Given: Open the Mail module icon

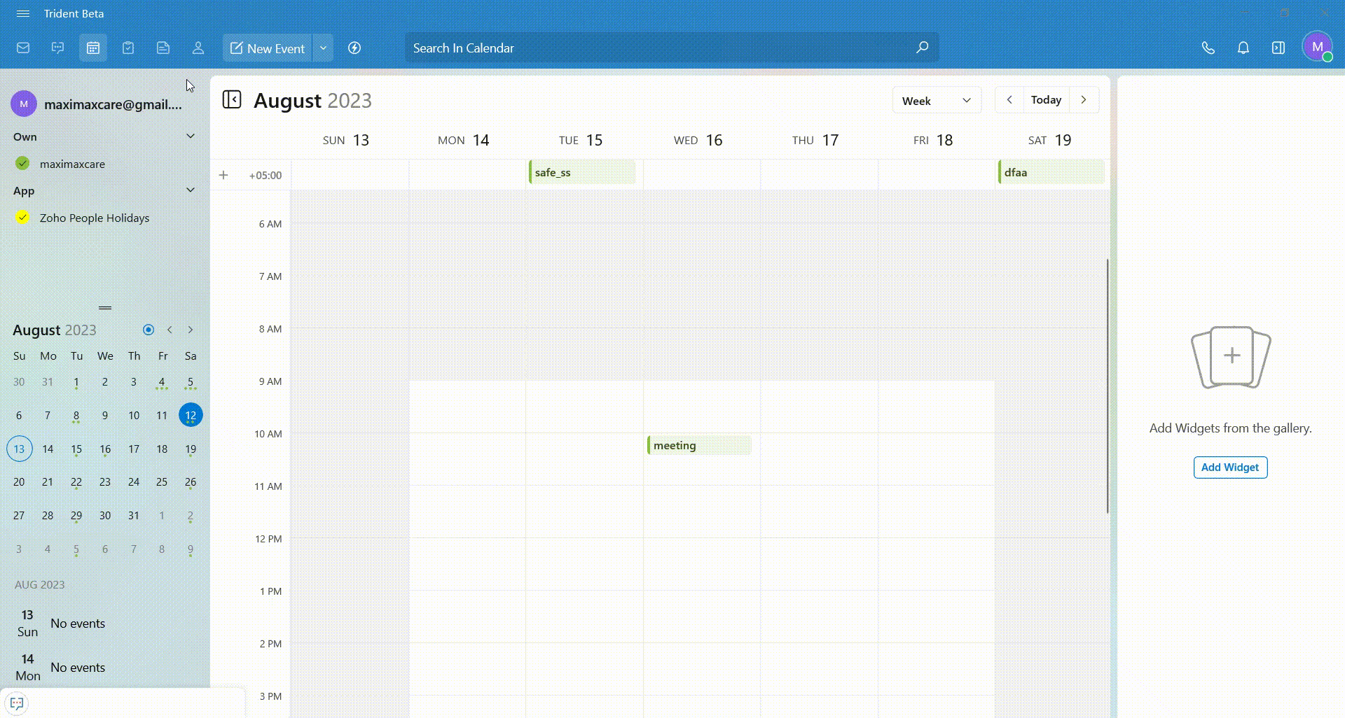Looking at the screenshot, I should 23,48.
